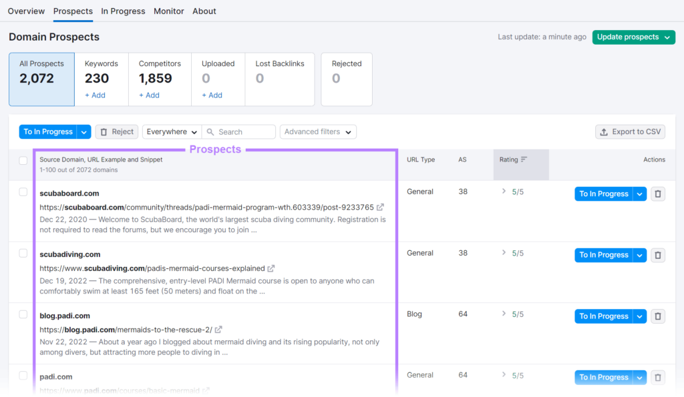This screenshot has width=684, height=397.
Task: Click the URL Type column header
Action: pos(421,159)
